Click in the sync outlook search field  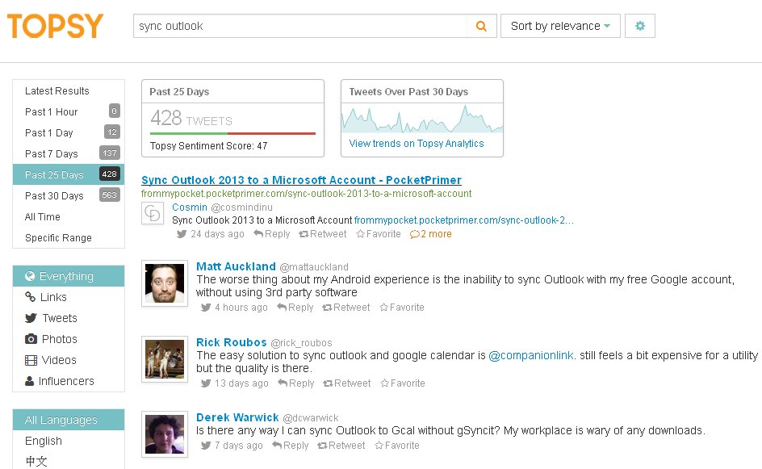[x=299, y=27]
